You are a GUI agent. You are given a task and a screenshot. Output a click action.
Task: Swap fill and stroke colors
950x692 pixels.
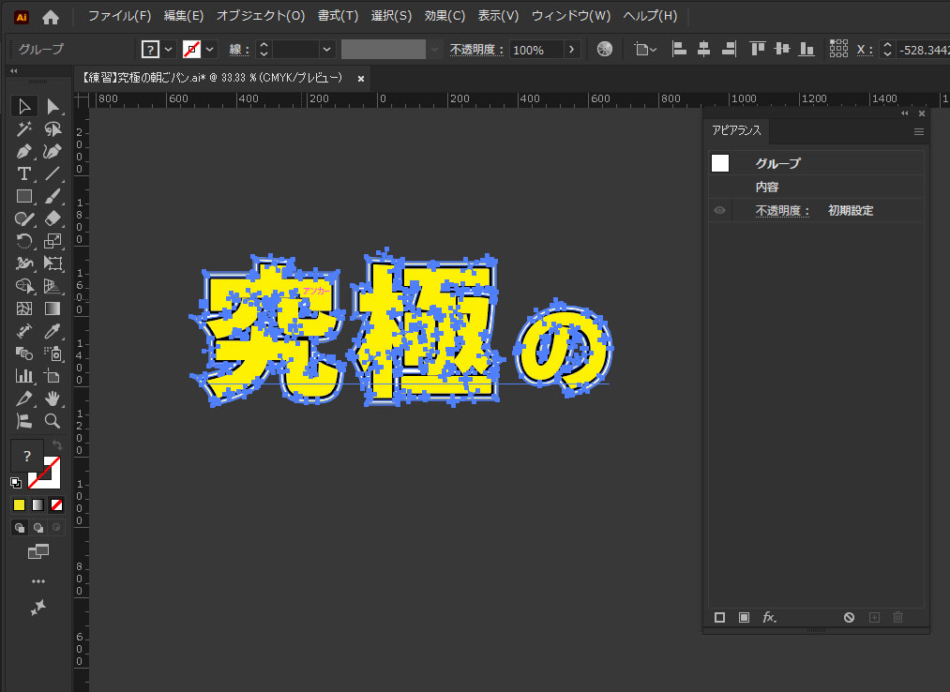coord(57,444)
